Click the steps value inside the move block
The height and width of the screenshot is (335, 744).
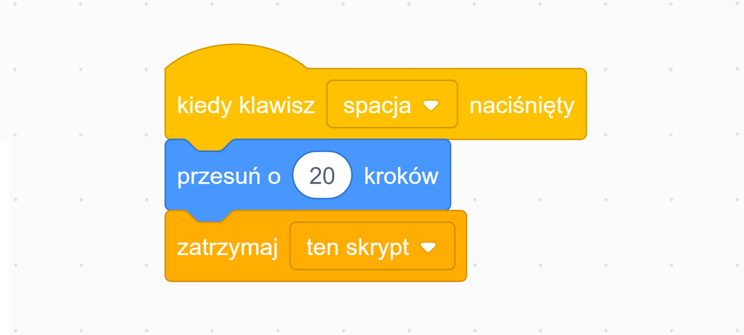pos(322,174)
